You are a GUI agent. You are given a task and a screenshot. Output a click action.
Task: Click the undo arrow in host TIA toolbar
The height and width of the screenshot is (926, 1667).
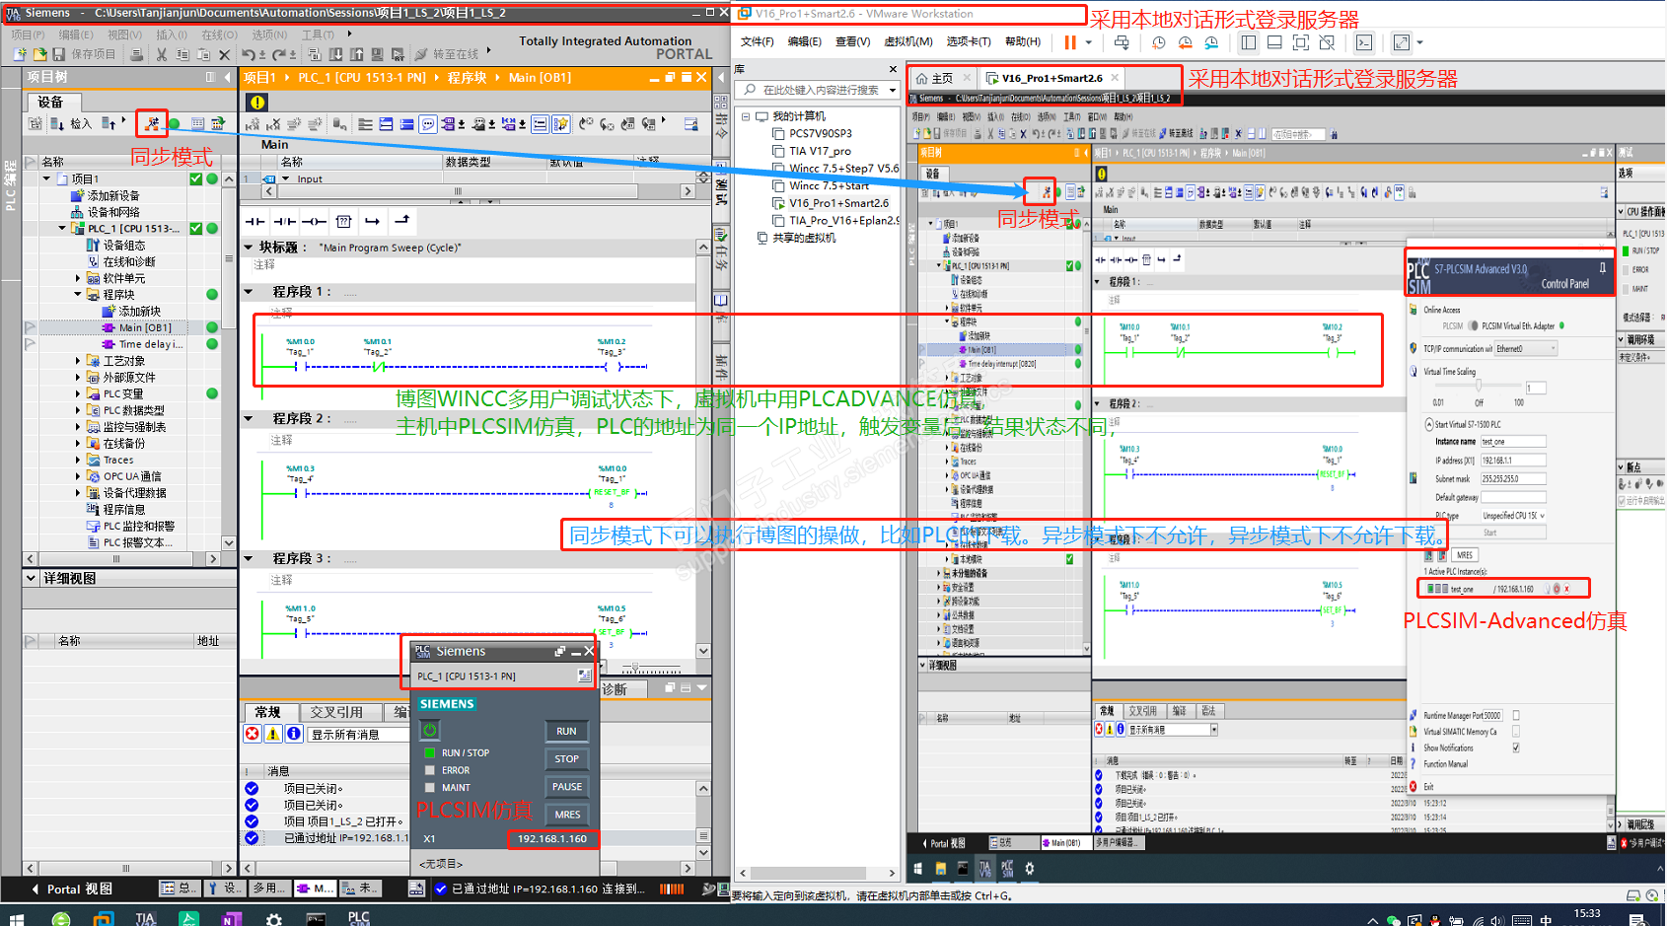pos(249,54)
